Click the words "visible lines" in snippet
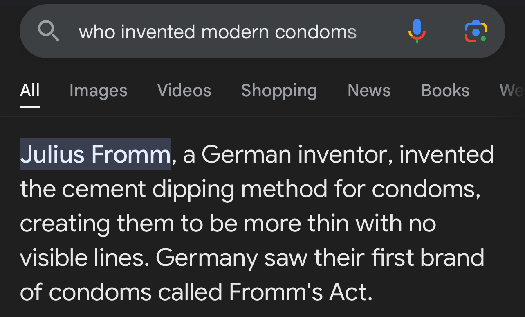Viewport: 525px width, 317px height. (84, 257)
